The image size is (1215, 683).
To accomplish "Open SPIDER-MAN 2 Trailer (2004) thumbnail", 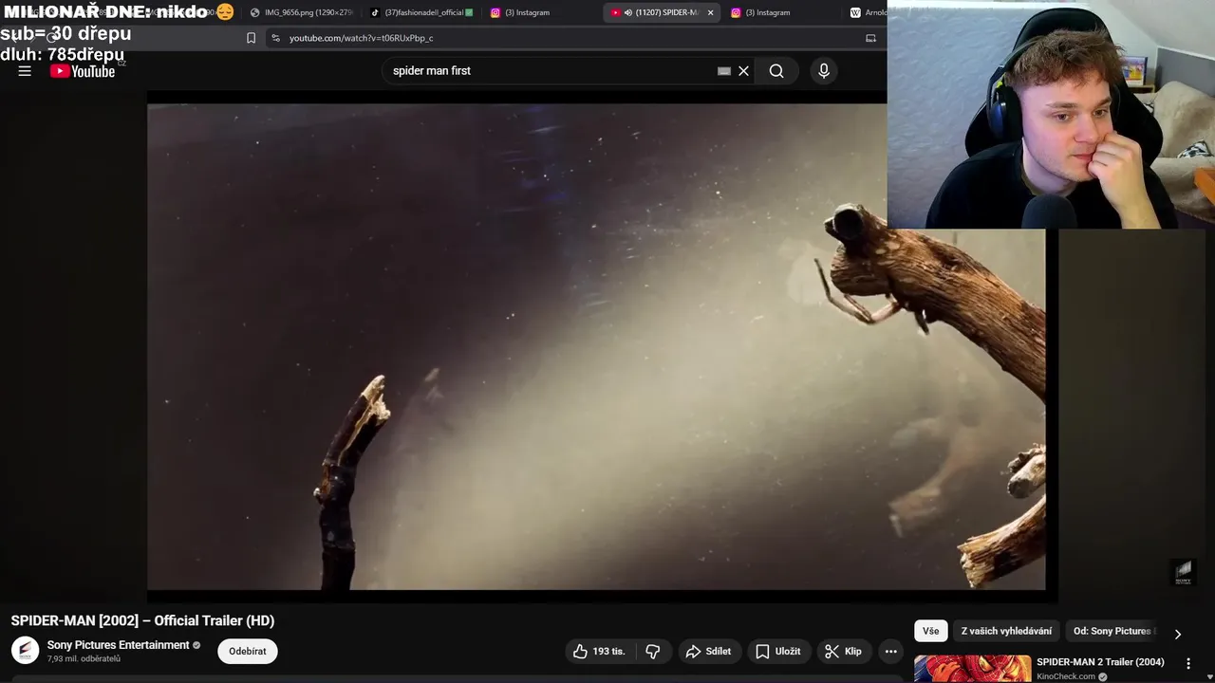I will [x=972, y=669].
